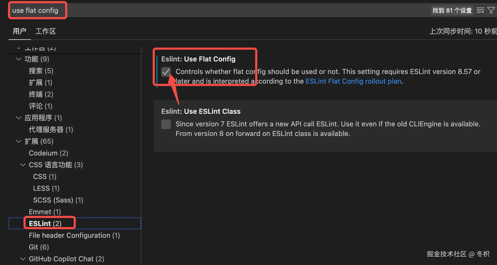This screenshot has height=265, width=497.
Task: Select File header Configuration (1)
Action: pyautogui.click(x=74, y=235)
